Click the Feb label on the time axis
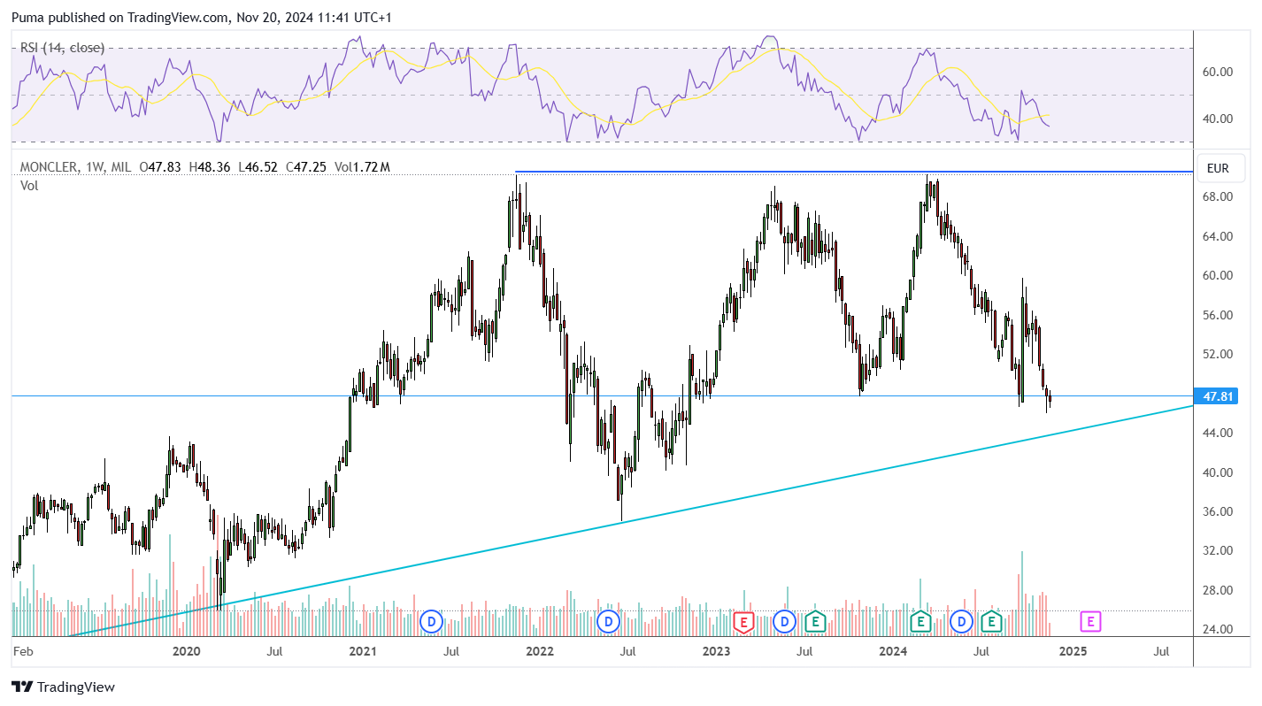This screenshot has height=706, width=1262. pyautogui.click(x=23, y=652)
